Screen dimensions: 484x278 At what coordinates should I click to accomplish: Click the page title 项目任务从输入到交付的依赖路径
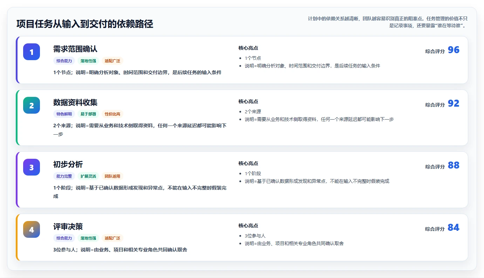pos(85,24)
